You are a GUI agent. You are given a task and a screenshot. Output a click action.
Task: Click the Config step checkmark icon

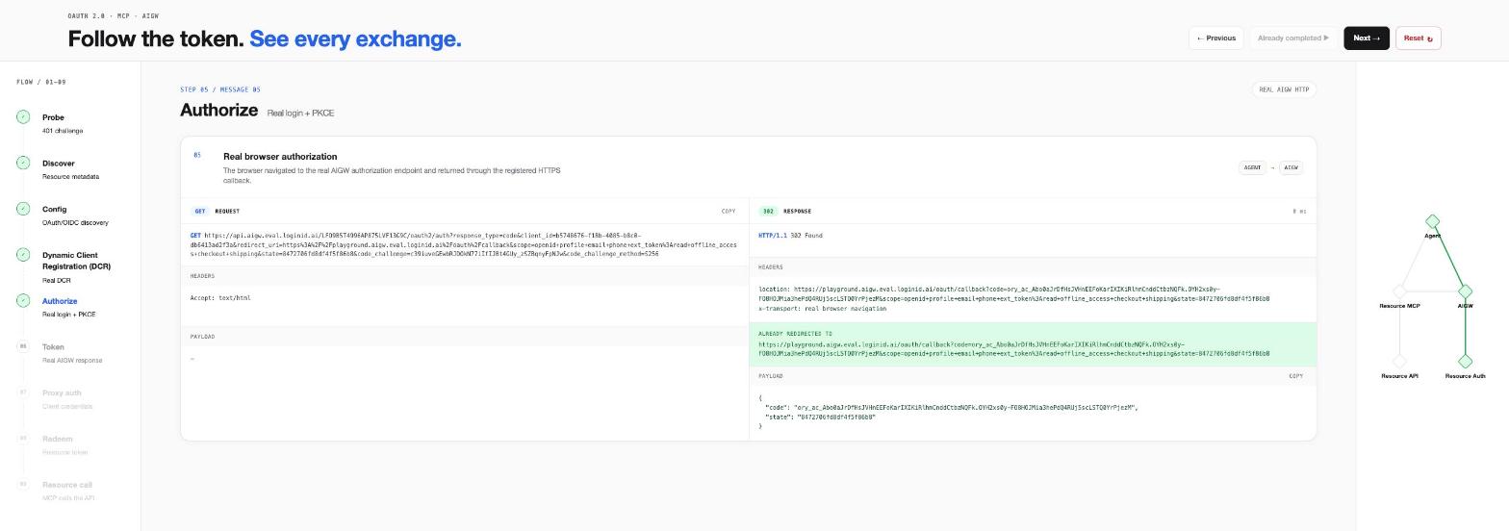23,209
